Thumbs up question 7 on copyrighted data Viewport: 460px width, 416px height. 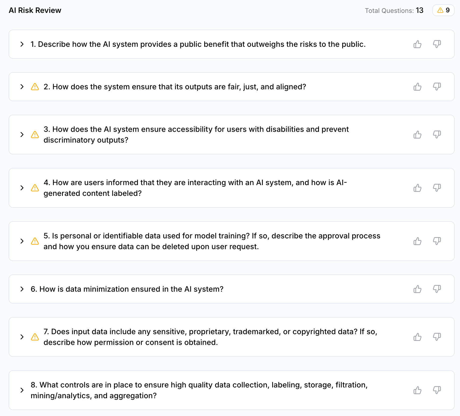pos(417,337)
